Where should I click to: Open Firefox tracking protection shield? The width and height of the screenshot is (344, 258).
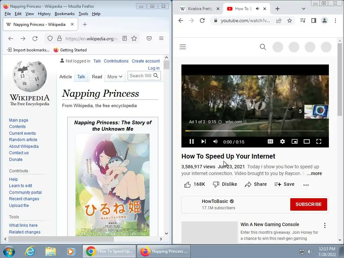50,38
